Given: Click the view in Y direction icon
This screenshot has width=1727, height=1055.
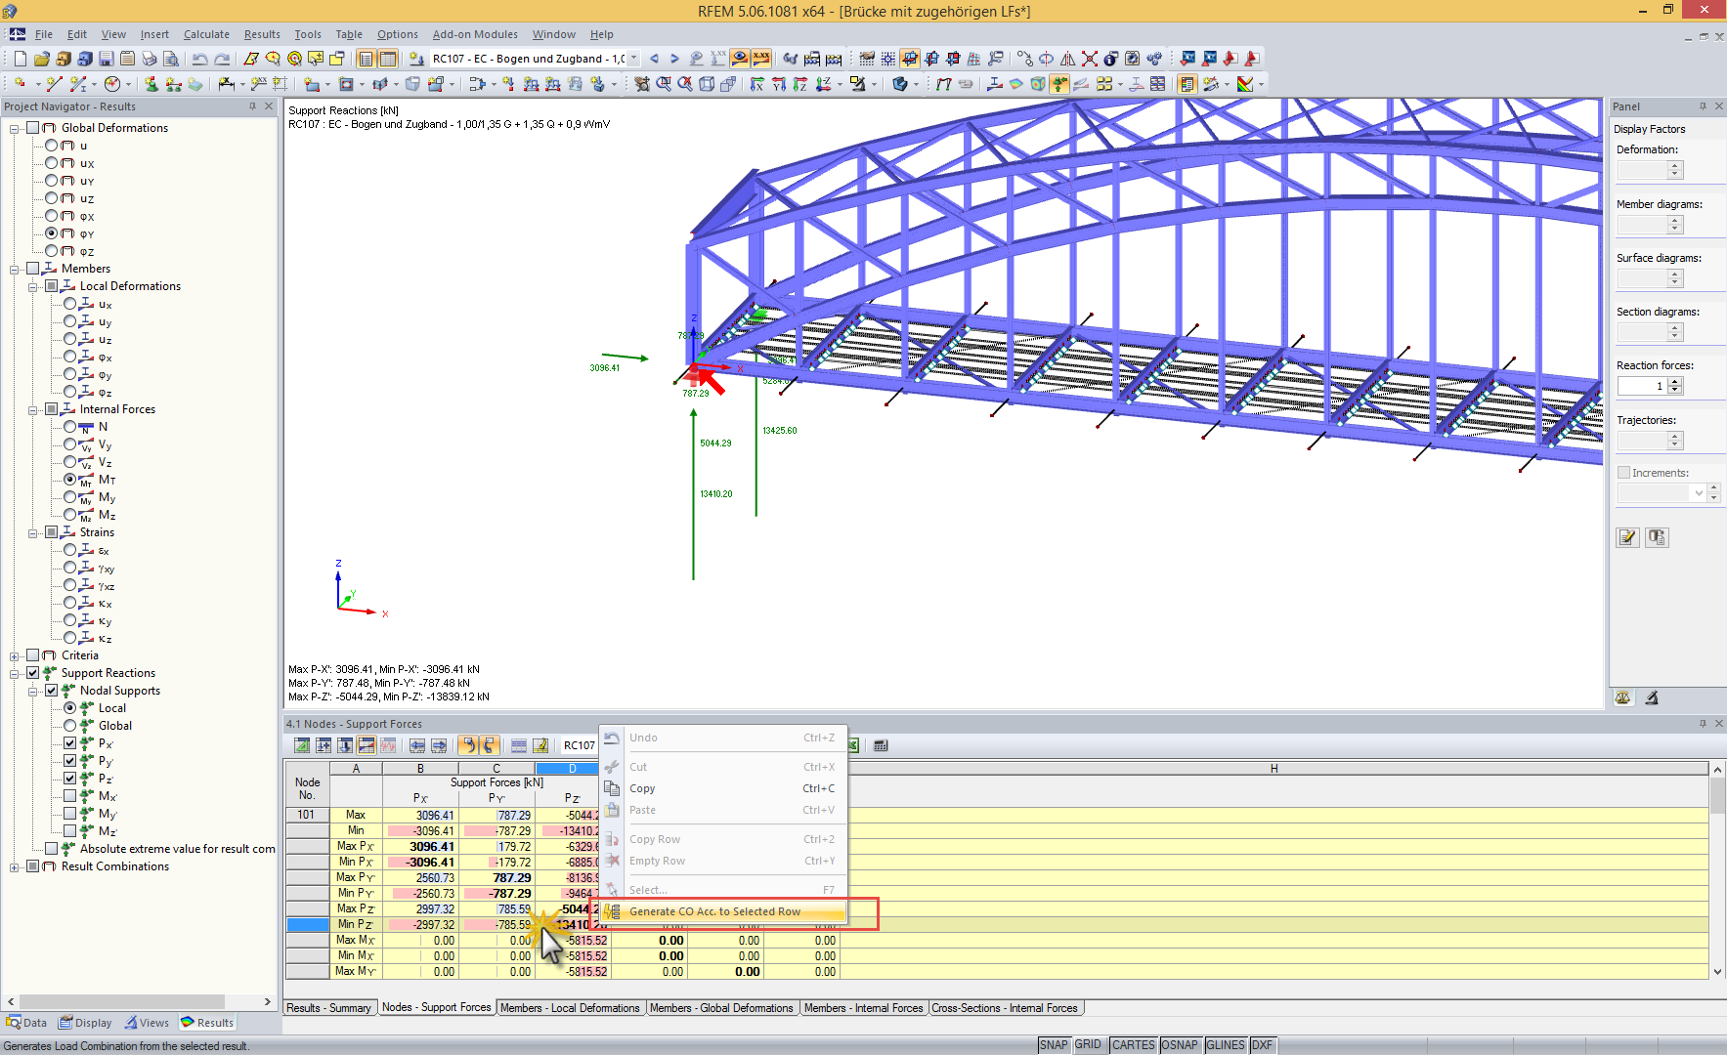Looking at the screenshot, I should point(779,84).
